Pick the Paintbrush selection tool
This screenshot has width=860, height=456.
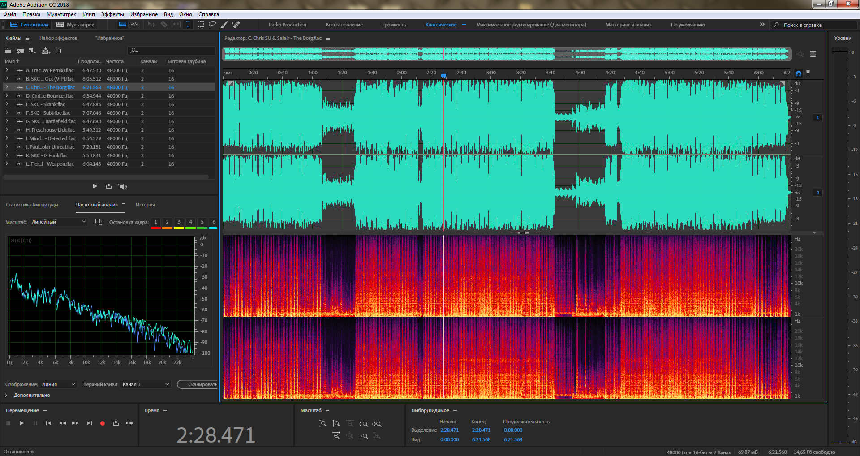[224, 24]
